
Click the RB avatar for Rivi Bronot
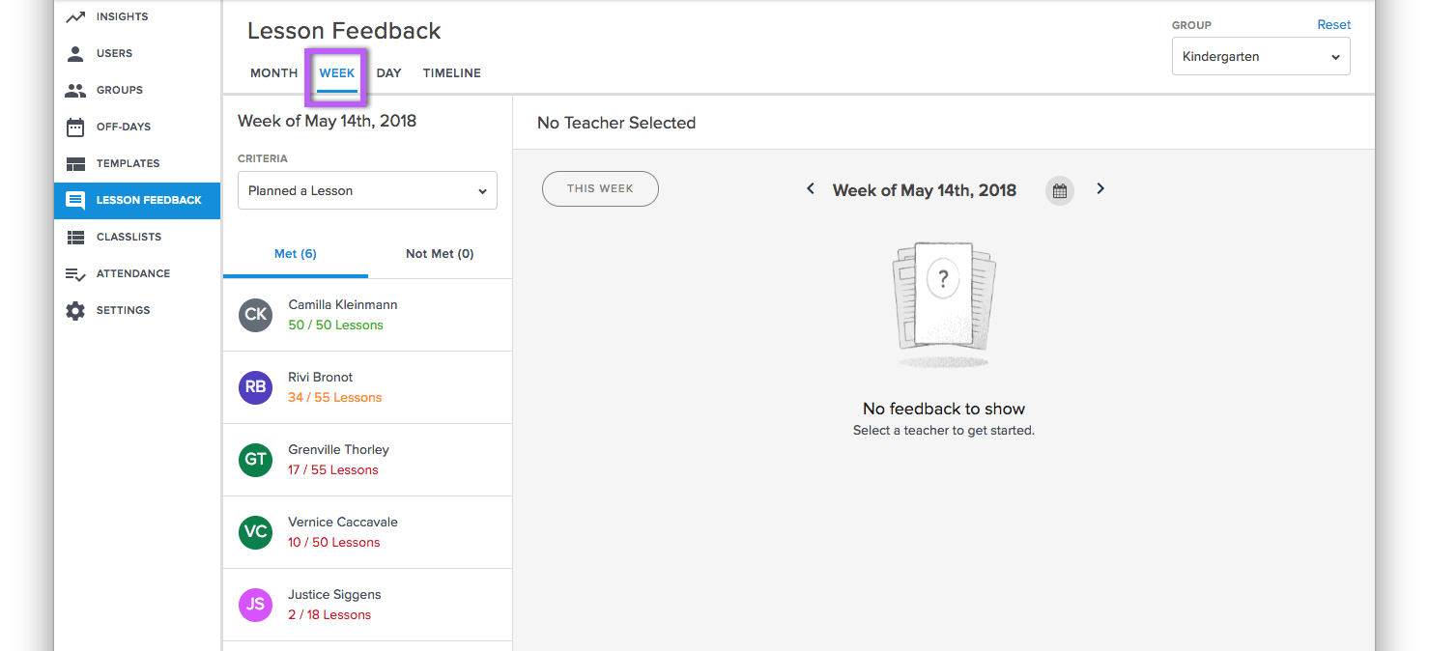[256, 387]
